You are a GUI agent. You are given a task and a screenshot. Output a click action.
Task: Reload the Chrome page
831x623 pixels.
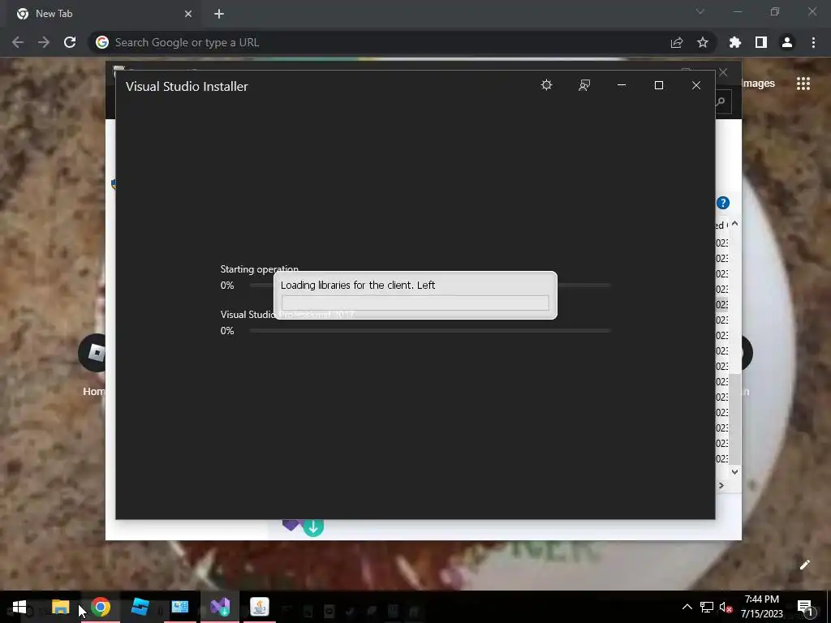point(70,42)
